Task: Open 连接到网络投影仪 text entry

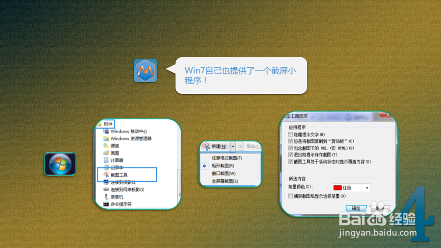Action: tap(127, 189)
